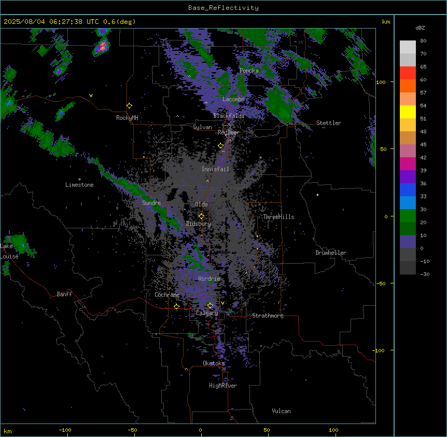Click the green echo cell beside Lake Louise
This screenshot has height=437, width=447.
20,243
